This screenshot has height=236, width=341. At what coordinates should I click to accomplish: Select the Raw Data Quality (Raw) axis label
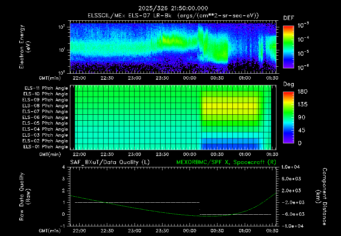pyautogui.click(x=25, y=197)
